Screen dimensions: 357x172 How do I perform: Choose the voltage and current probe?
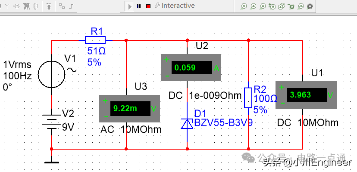282,6
